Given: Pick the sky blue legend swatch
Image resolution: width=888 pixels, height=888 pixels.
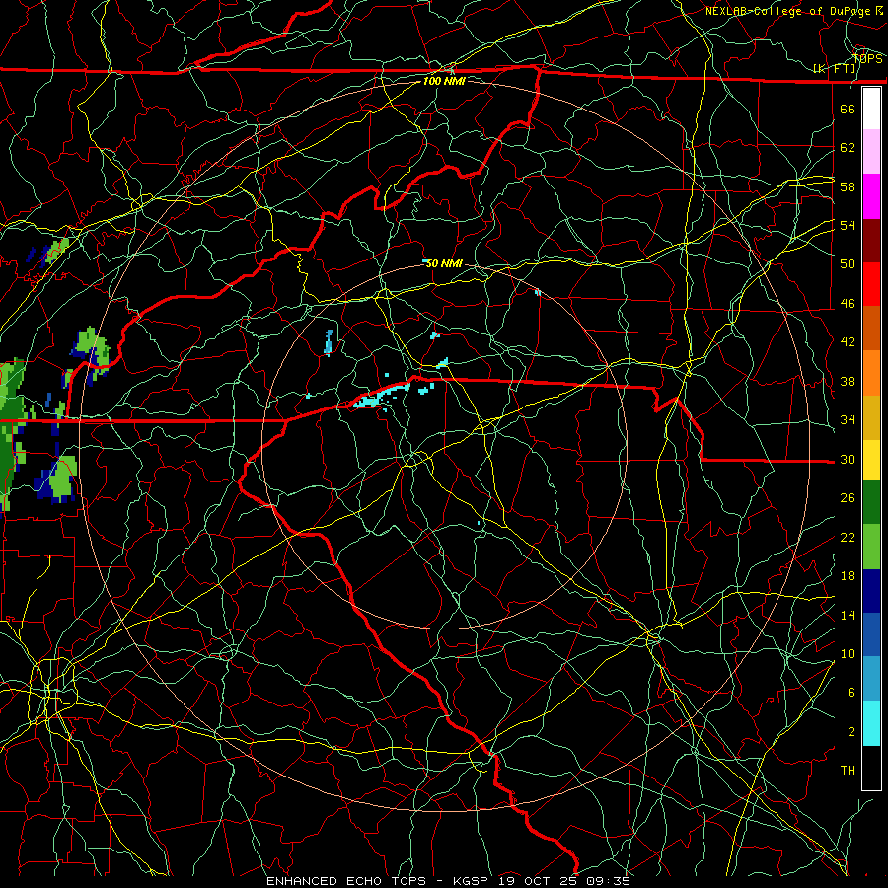Looking at the screenshot, I should point(871,679).
